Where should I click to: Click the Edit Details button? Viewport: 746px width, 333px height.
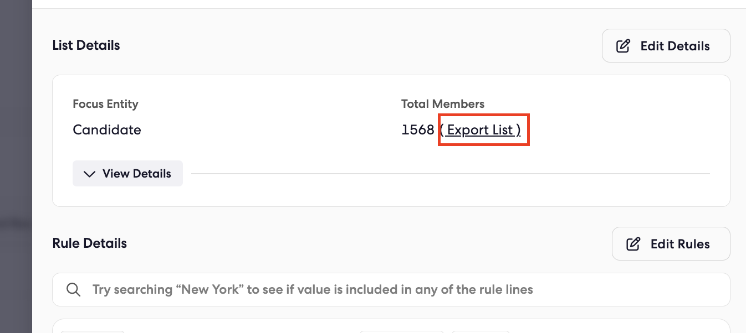coord(666,45)
